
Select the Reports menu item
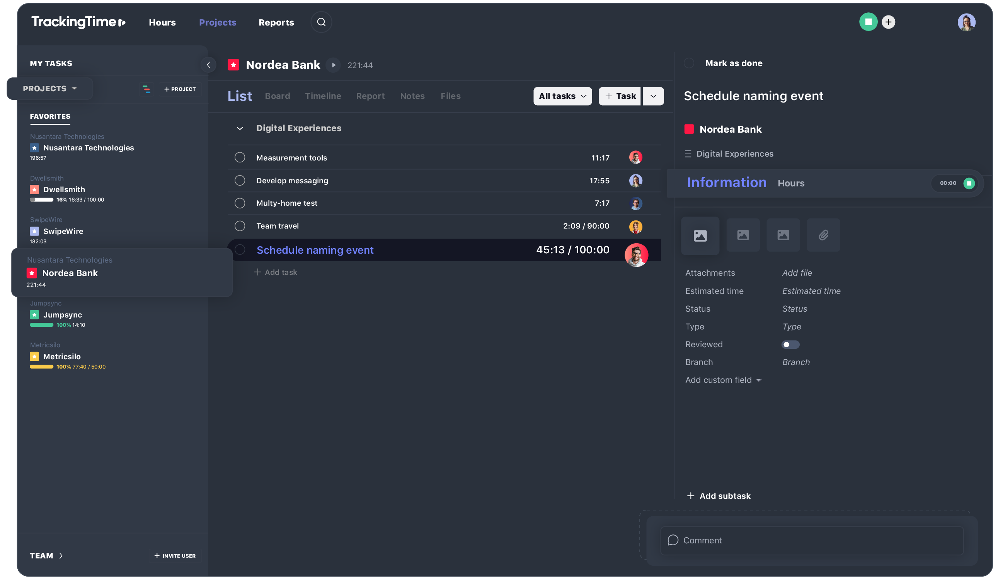(276, 22)
